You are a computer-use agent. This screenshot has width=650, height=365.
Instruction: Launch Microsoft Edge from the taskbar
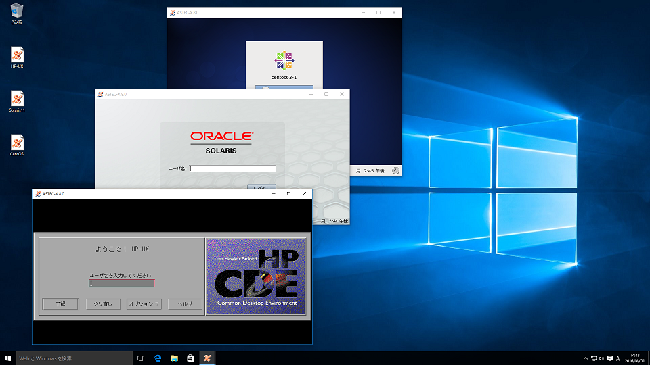click(158, 358)
